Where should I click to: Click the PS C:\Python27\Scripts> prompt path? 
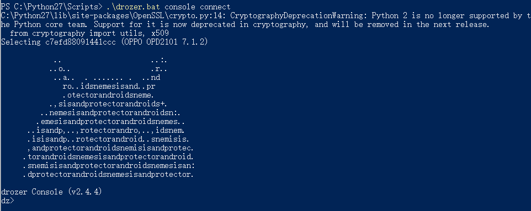tap(52, 7)
